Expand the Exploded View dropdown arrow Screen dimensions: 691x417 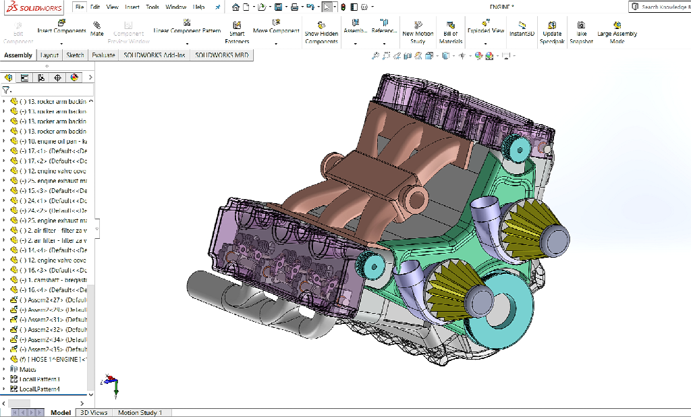pos(486,44)
